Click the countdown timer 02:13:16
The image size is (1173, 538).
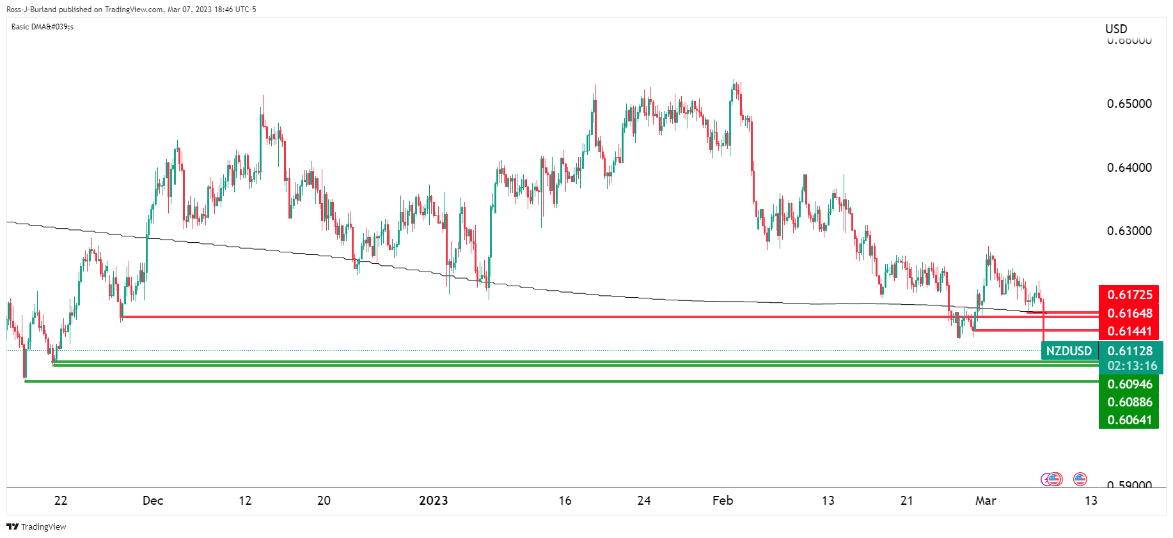coord(1132,366)
